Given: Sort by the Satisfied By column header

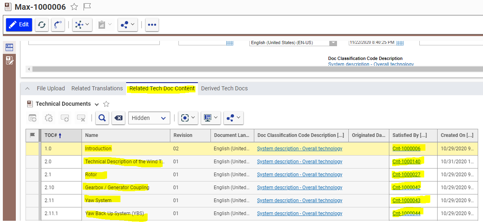Looking at the screenshot, I should [x=413, y=135].
